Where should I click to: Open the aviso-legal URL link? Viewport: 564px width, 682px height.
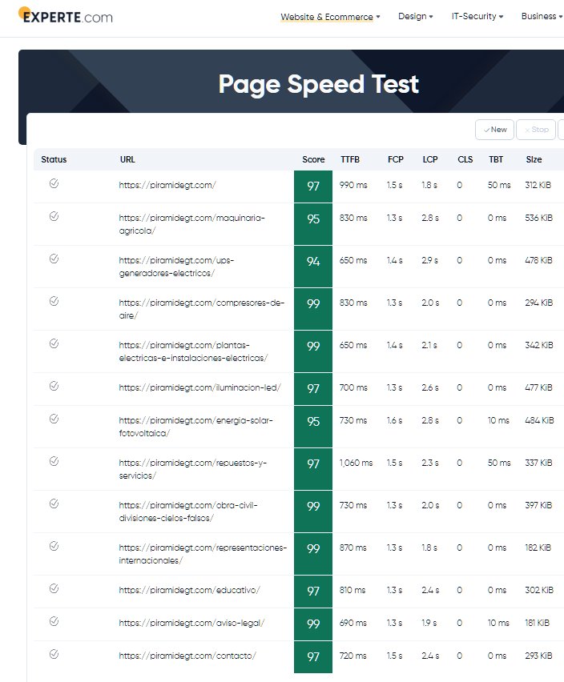coord(191,623)
